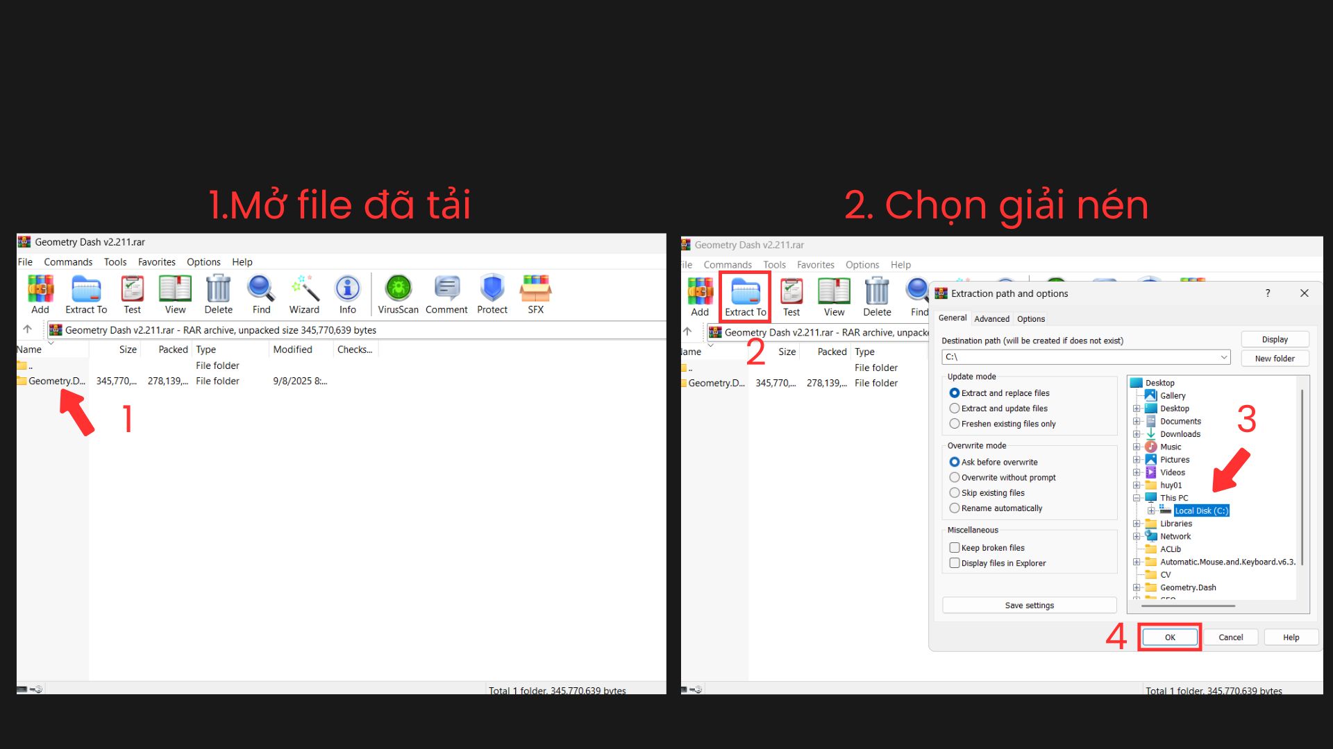Click View icon in right WinRAR window
This screenshot has height=749, width=1333.
(x=834, y=297)
